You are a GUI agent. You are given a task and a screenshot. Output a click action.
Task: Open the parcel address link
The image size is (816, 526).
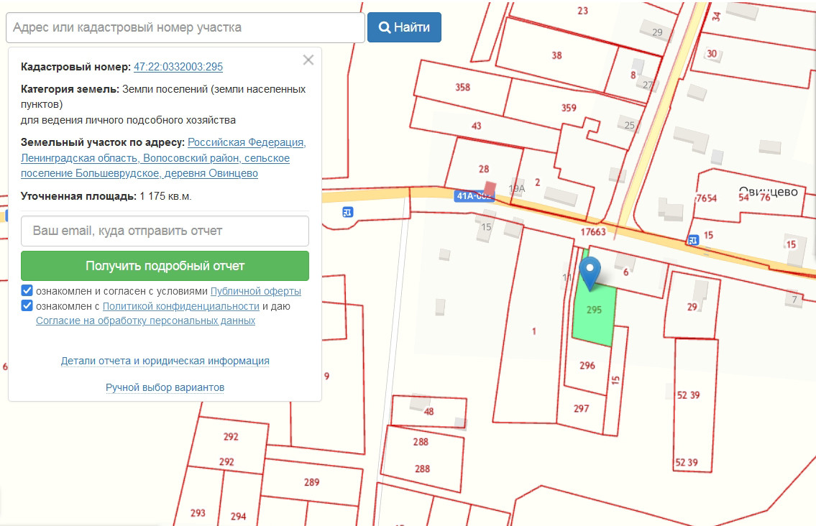click(x=163, y=157)
